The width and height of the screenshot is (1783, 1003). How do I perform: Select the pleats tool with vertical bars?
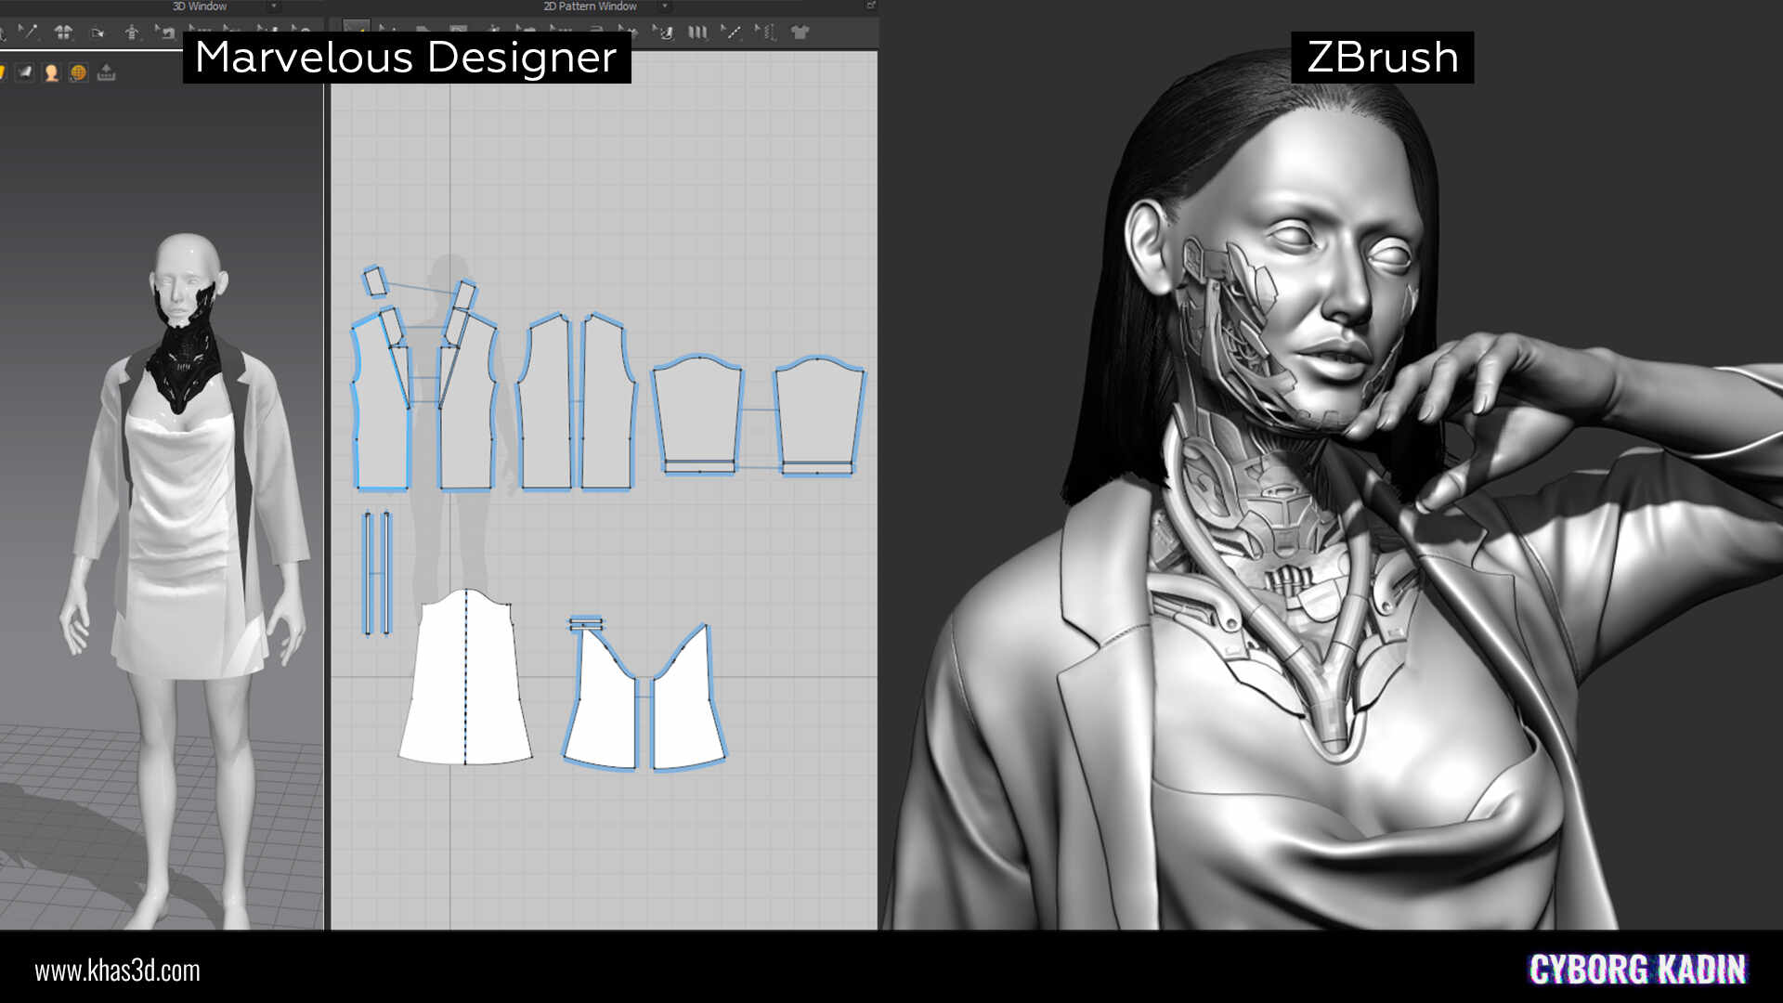697,33
